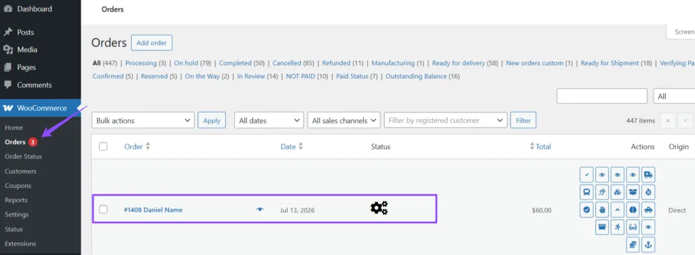The image size is (695, 255).
Task: Filter orders by NOT PAID (10)
Action: pos(307,76)
